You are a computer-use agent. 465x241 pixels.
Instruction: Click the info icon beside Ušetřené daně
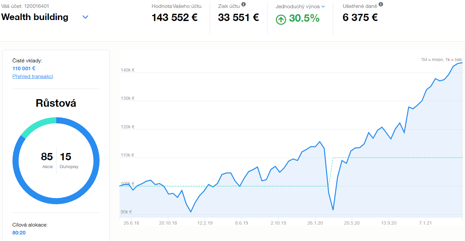pos(381,4)
